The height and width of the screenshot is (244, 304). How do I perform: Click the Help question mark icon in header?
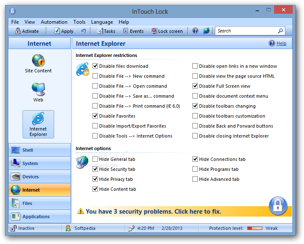[272, 43]
